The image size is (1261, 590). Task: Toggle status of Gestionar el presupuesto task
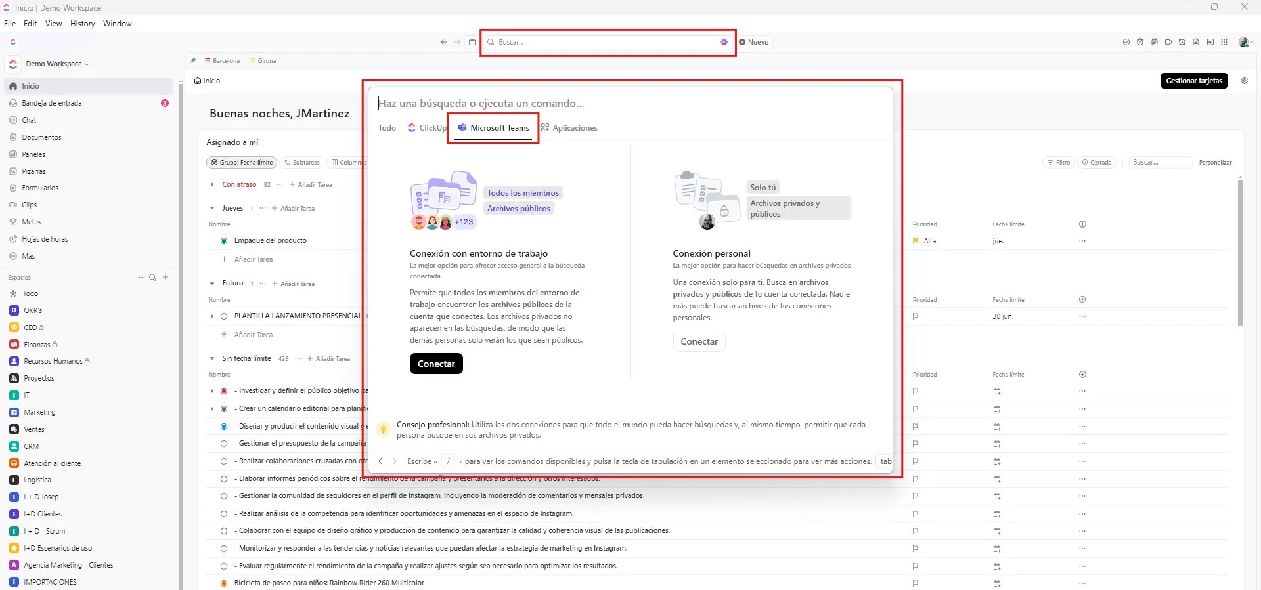pos(224,444)
